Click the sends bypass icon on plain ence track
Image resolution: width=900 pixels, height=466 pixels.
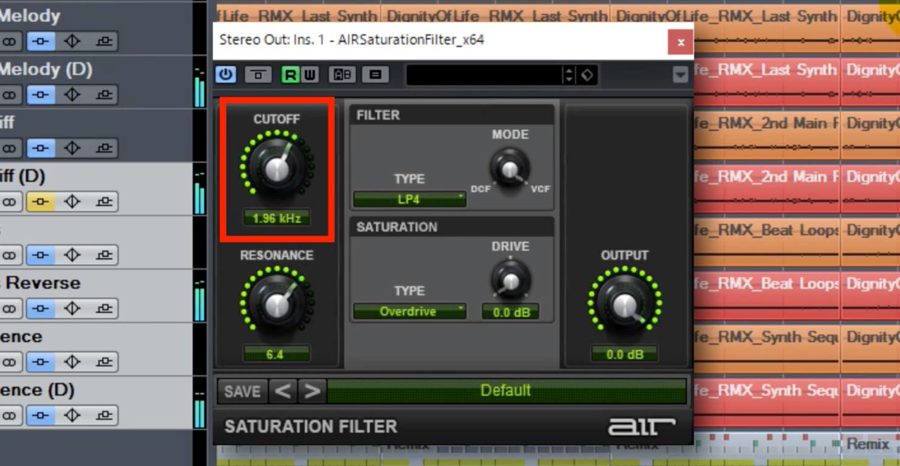104,362
